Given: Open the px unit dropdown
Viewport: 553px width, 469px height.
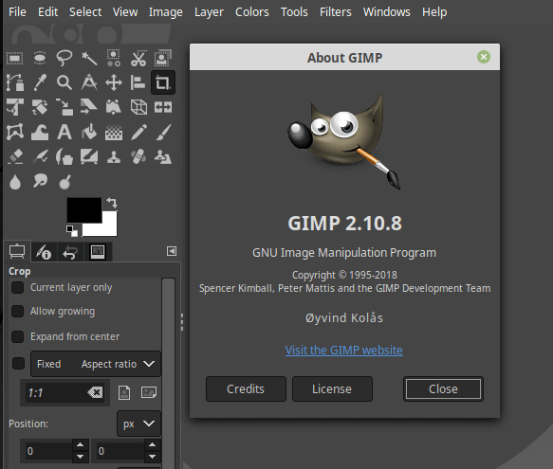Looking at the screenshot, I should coord(138,424).
